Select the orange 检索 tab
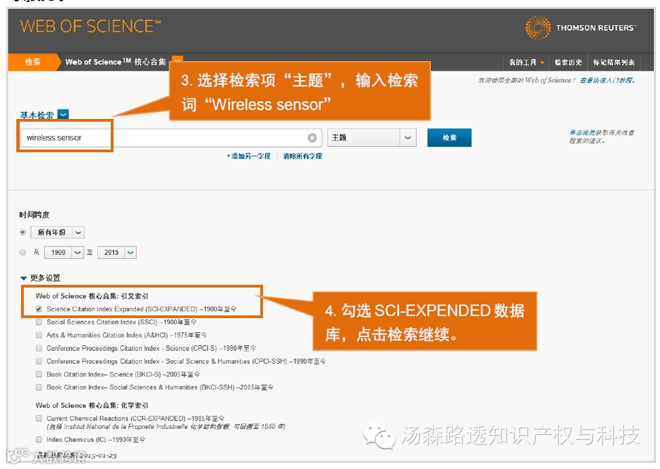 (33, 63)
